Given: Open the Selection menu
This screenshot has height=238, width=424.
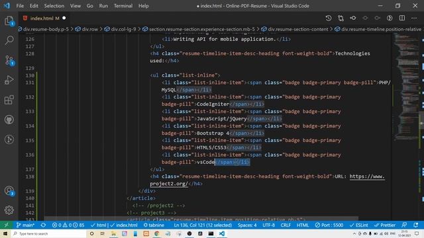Looking at the screenshot, I should tap(54, 6).
